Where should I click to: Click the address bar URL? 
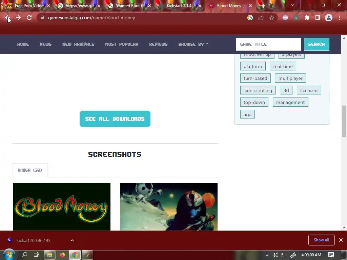click(91, 18)
